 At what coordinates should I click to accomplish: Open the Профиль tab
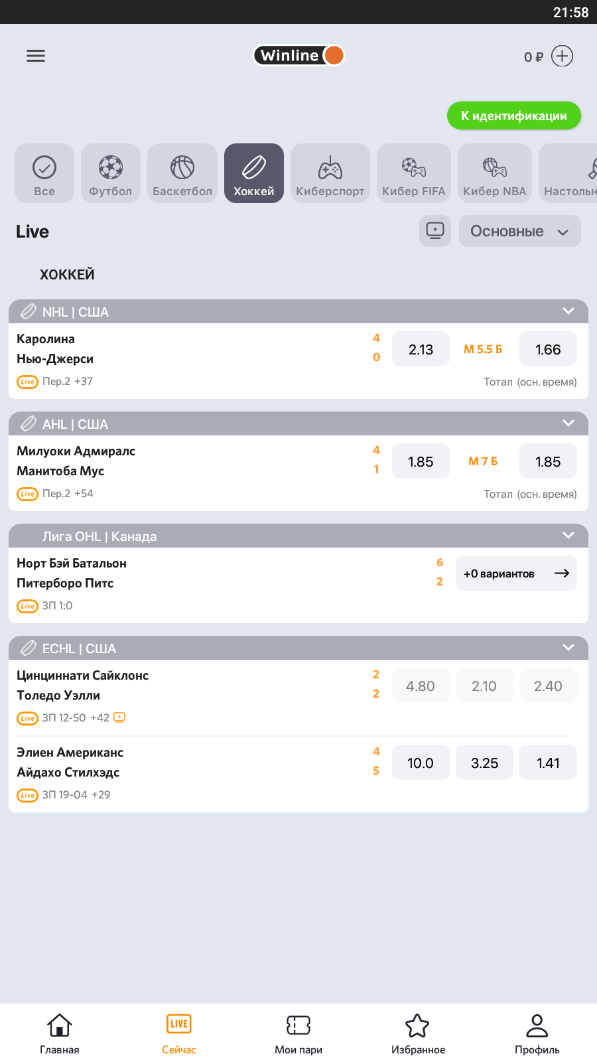537,1033
